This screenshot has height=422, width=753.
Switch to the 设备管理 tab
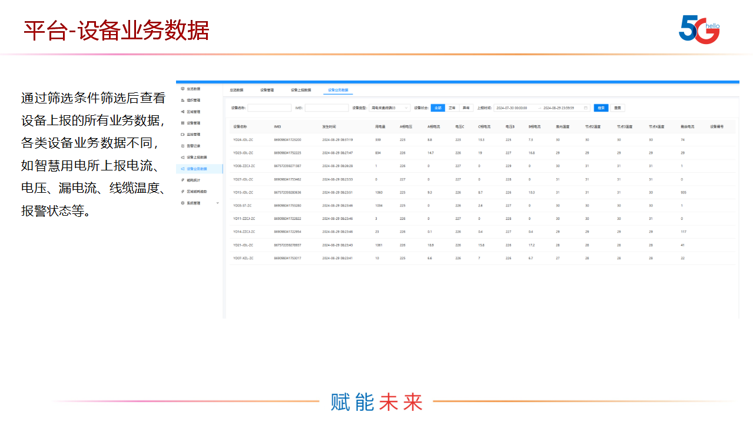pos(267,90)
